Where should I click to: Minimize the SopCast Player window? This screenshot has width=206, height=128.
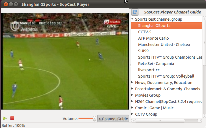point(11,4)
